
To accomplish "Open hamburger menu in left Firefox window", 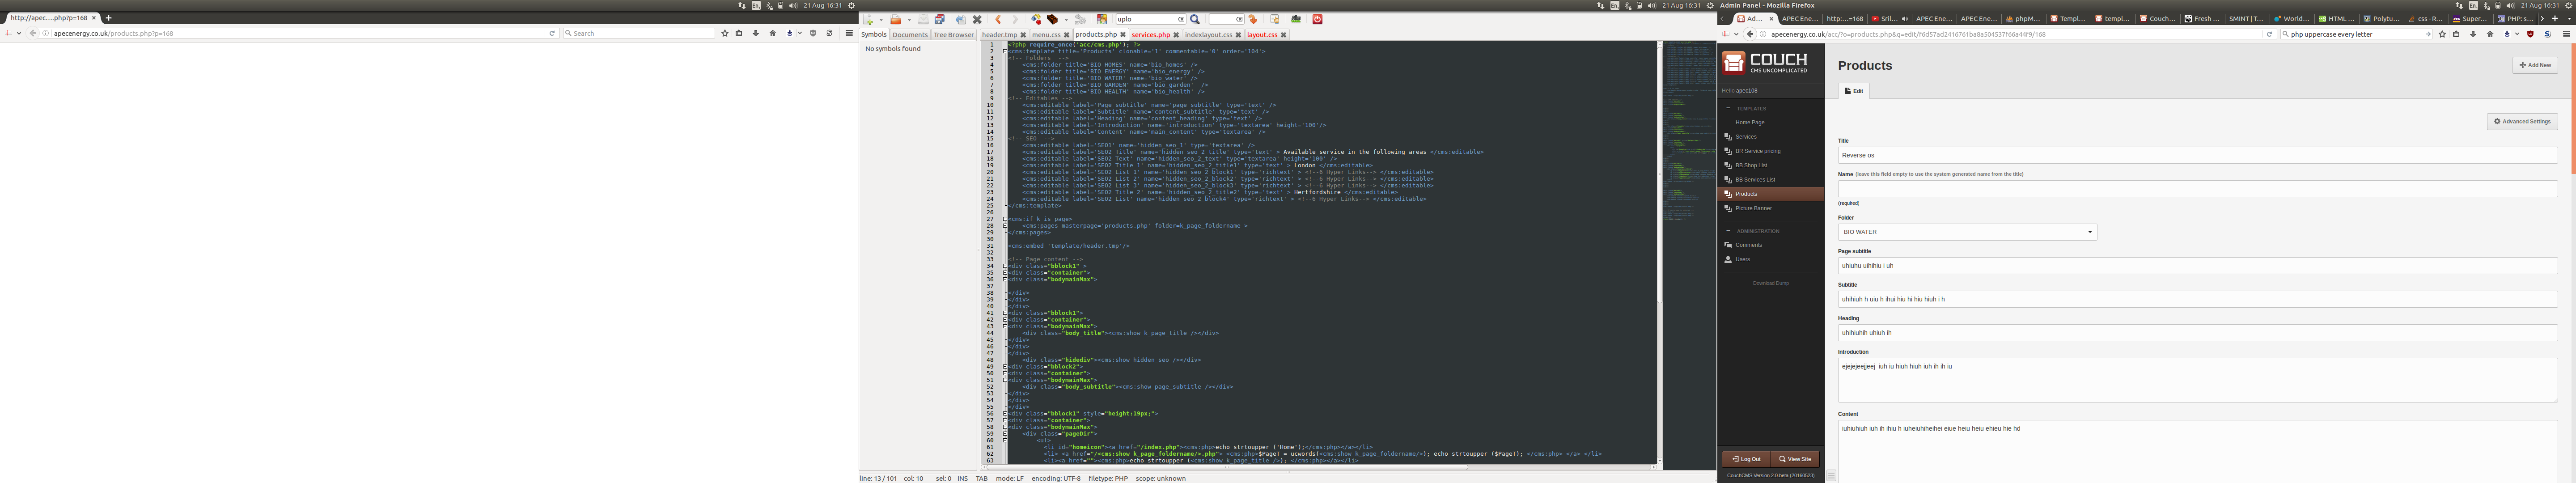I will [849, 33].
